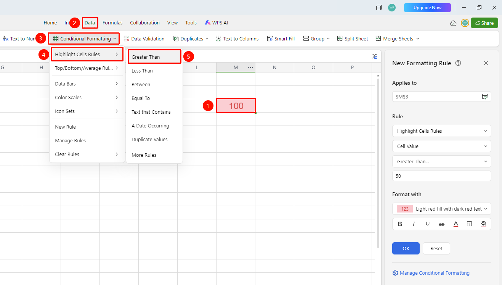Switch to the Home tab
The image size is (502, 285).
[x=50, y=23]
